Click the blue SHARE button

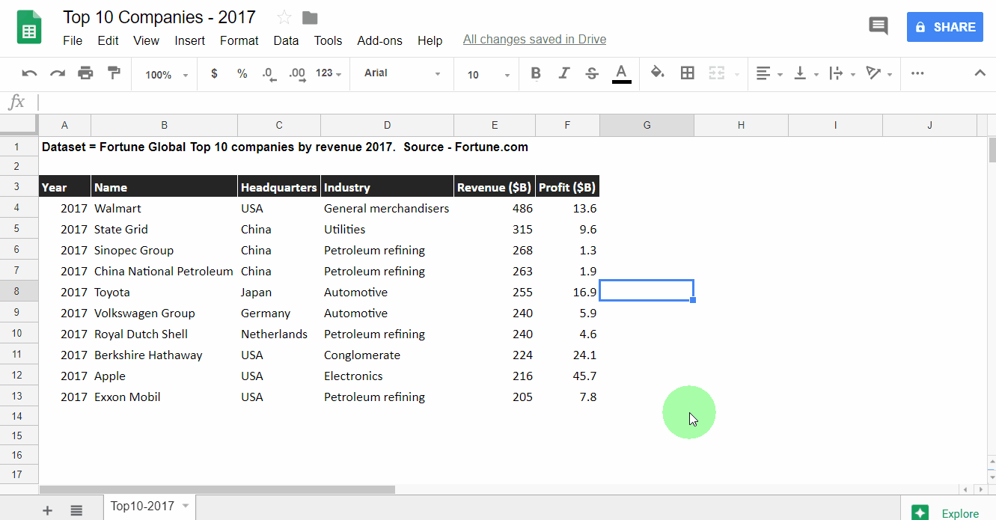coord(944,27)
